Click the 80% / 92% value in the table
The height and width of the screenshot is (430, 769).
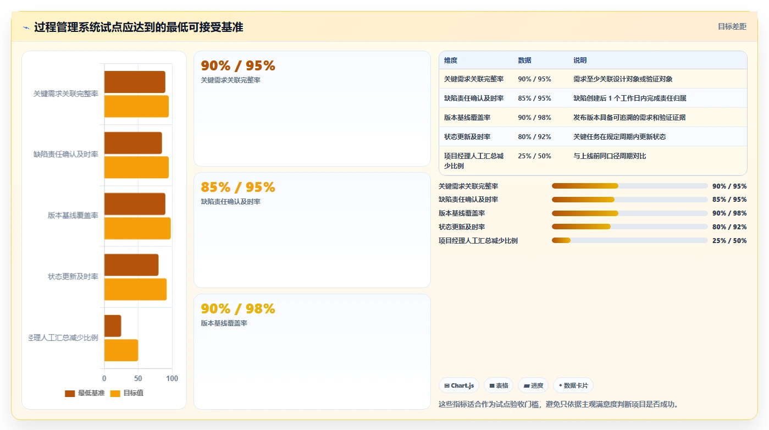pos(534,137)
